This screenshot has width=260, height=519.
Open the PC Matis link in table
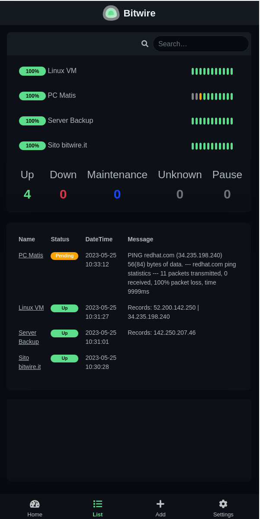pos(31,255)
